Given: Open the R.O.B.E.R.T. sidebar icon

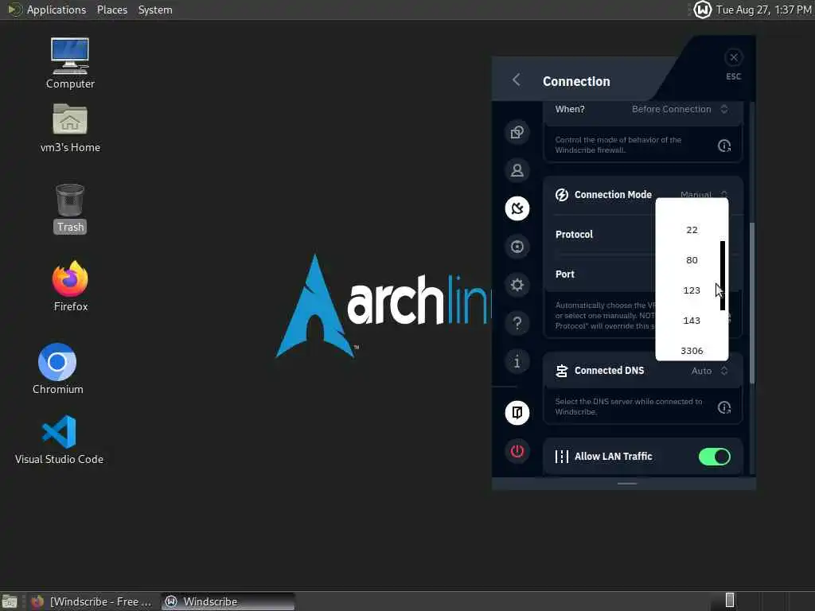Looking at the screenshot, I should tap(517, 247).
